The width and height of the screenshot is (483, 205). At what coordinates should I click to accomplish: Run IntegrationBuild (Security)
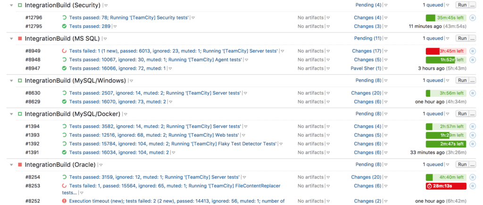coord(462,5)
